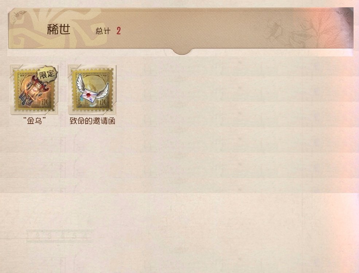Screen dimensions: 359x273
Task: Click the ornament in the banner's top-left corner
Action: (x=19, y=16)
